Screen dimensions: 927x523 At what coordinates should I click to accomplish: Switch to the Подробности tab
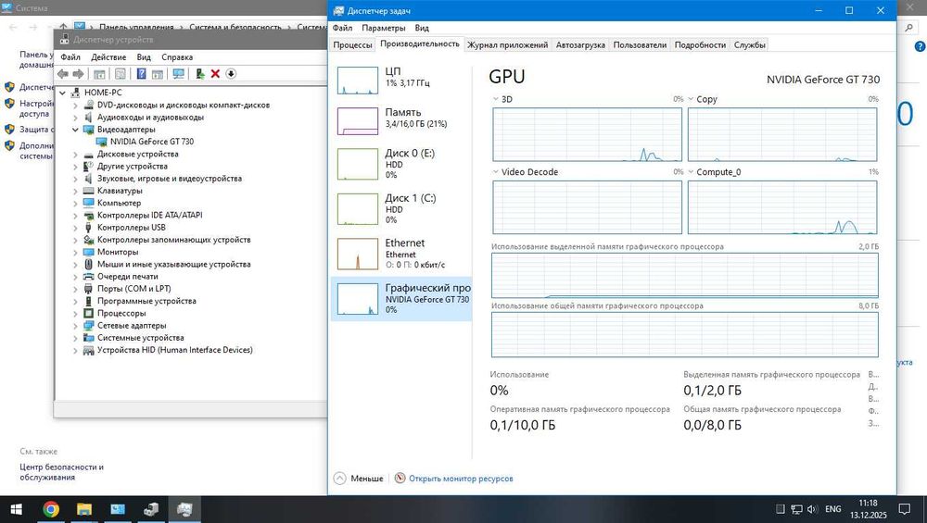click(x=700, y=44)
